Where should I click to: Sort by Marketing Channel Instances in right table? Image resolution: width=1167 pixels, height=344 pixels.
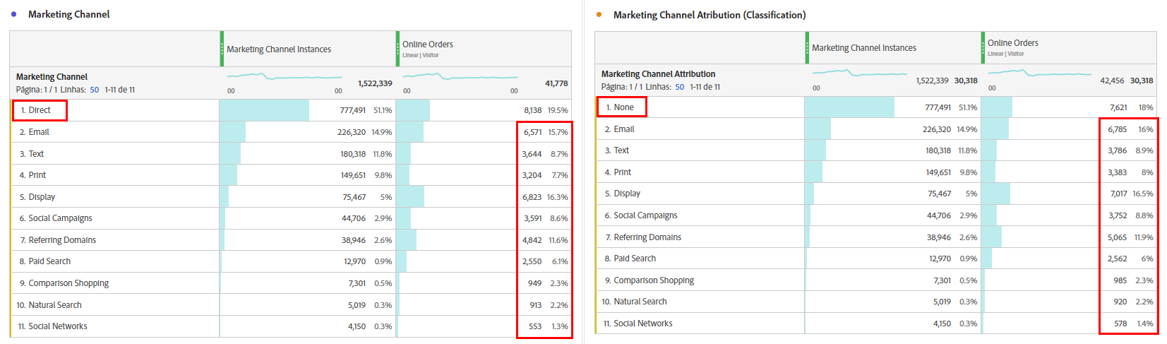[x=864, y=48]
